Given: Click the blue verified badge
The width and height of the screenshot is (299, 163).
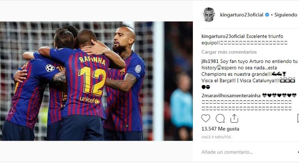Looking at the screenshot, I should pos(267,15).
